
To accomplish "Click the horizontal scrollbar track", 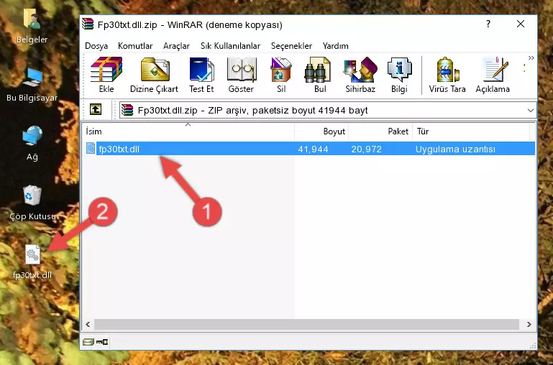I will (x=306, y=324).
